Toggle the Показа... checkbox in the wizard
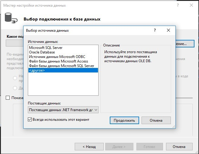This screenshot has width=199, height=154. pos(8,98)
